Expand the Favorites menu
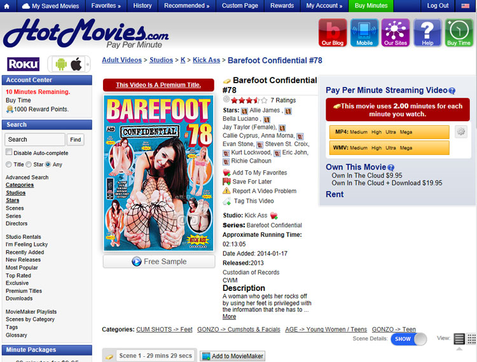 coord(106,6)
